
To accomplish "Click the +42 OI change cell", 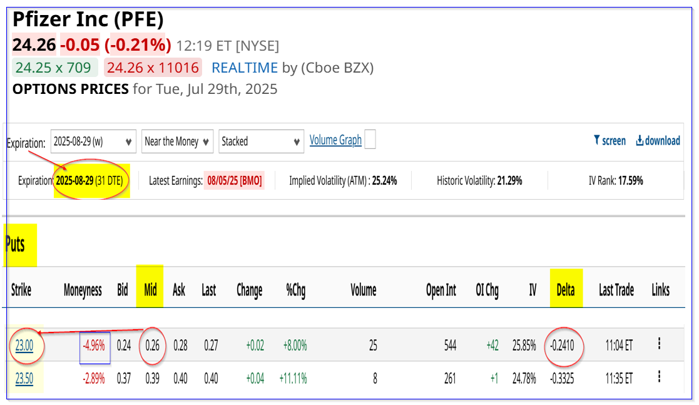I will tap(492, 346).
